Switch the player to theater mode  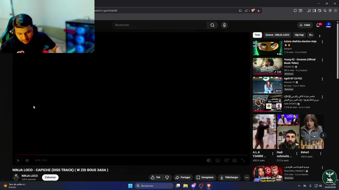(235, 160)
